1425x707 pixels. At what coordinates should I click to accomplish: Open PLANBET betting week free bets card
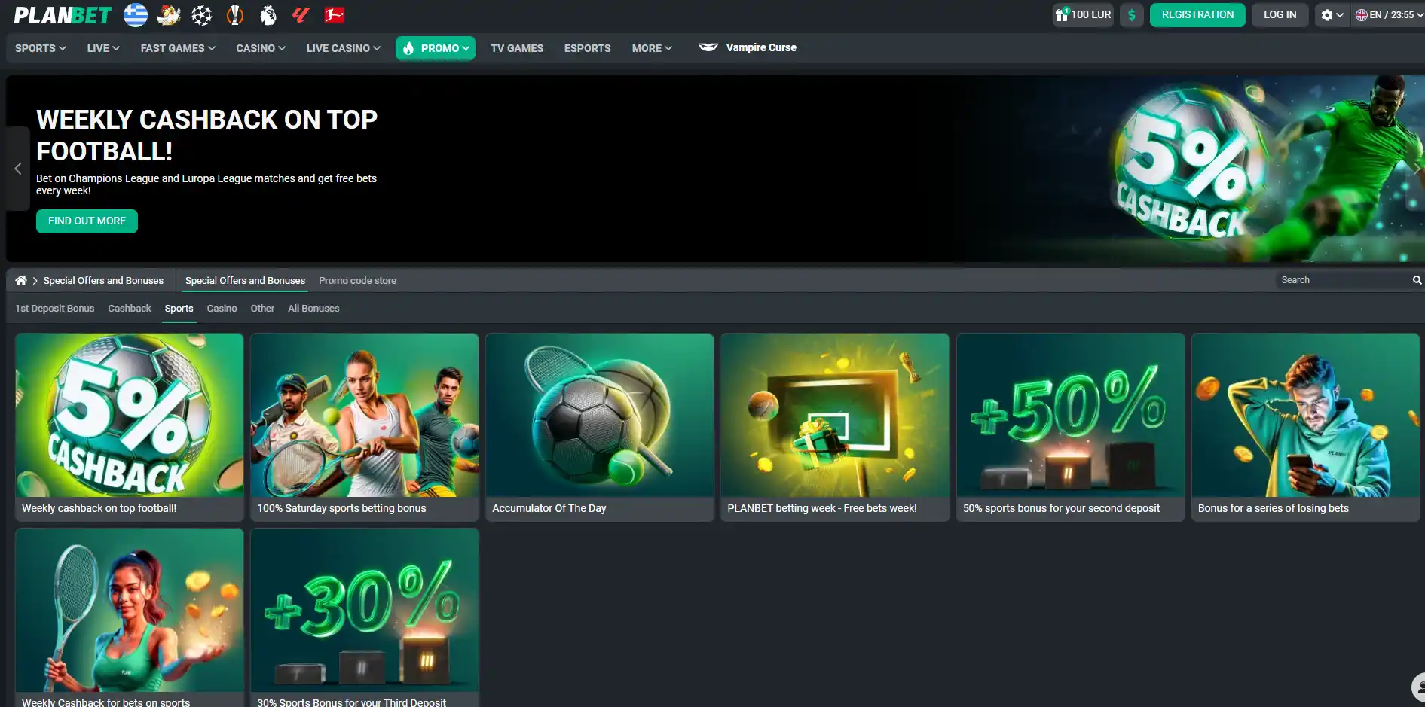(x=835, y=427)
